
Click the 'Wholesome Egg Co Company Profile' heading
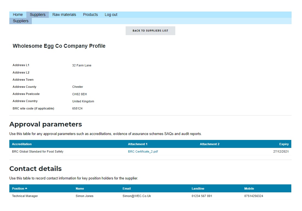pyautogui.click(x=59, y=46)
